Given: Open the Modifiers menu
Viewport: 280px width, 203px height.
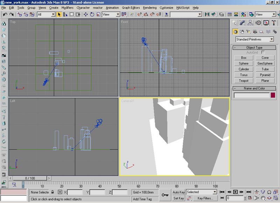Looking at the screenshot, I should pos(67,8).
